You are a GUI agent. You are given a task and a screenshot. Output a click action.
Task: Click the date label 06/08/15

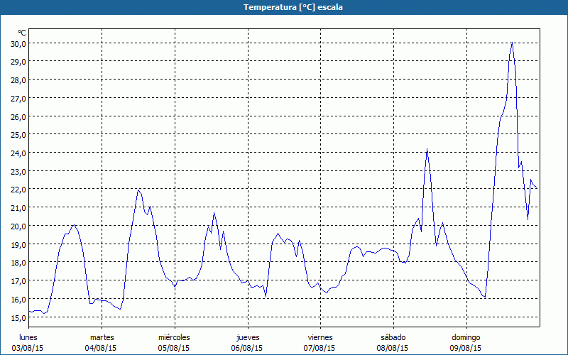(248, 348)
